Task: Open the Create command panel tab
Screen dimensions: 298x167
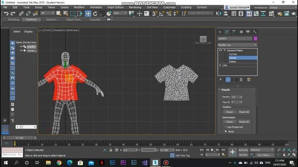Action: click(x=220, y=32)
